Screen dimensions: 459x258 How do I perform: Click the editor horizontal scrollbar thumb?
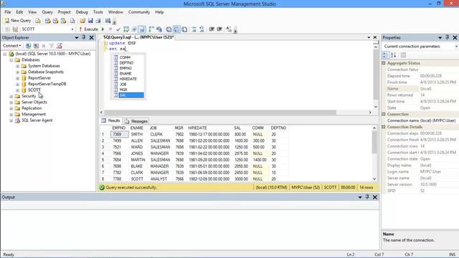pos(220,113)
